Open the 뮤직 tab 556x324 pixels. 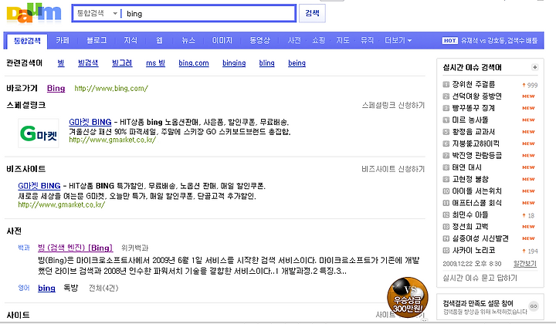(367, 40)
